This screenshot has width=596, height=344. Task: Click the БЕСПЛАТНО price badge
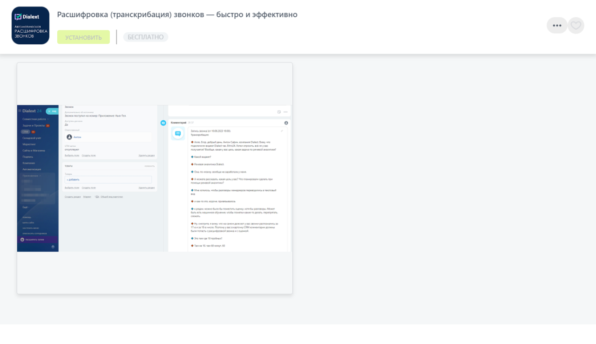click(x=146, y=37)
